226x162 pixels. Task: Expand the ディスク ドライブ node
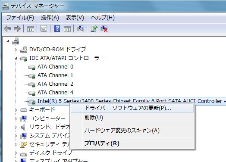coord(16,153)
